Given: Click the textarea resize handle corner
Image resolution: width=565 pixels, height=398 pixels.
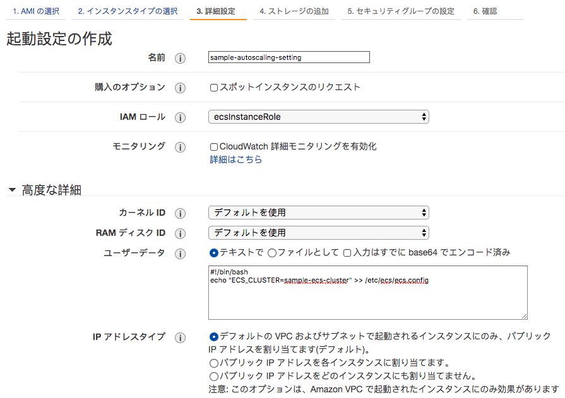Looking at the screenshot, I should [x=525, y=316].
